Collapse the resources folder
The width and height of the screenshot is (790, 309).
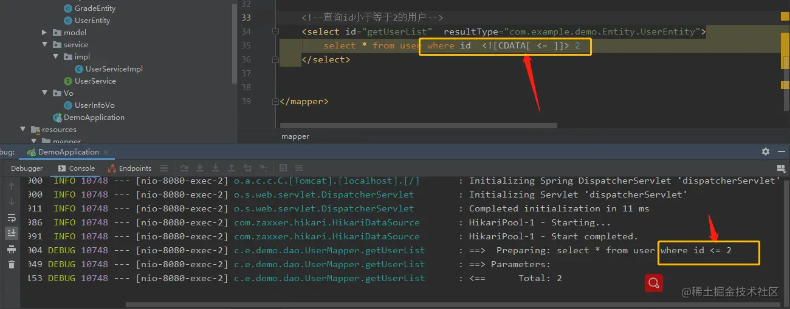[x=23, y=129]
